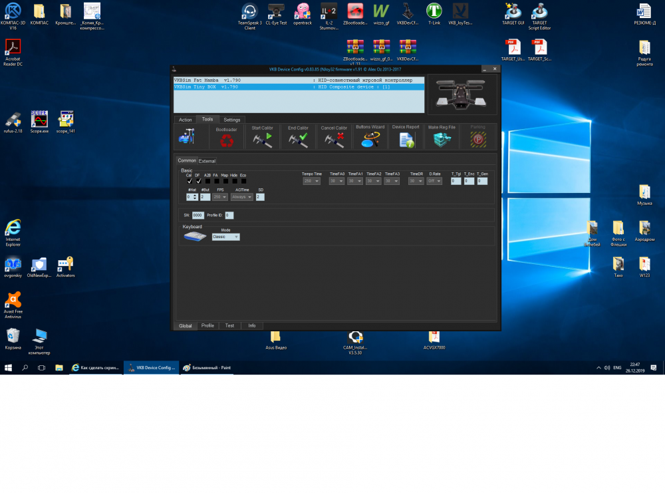Click the SN input field
Screen dimensions: 665x493
[x=198, y=216]
